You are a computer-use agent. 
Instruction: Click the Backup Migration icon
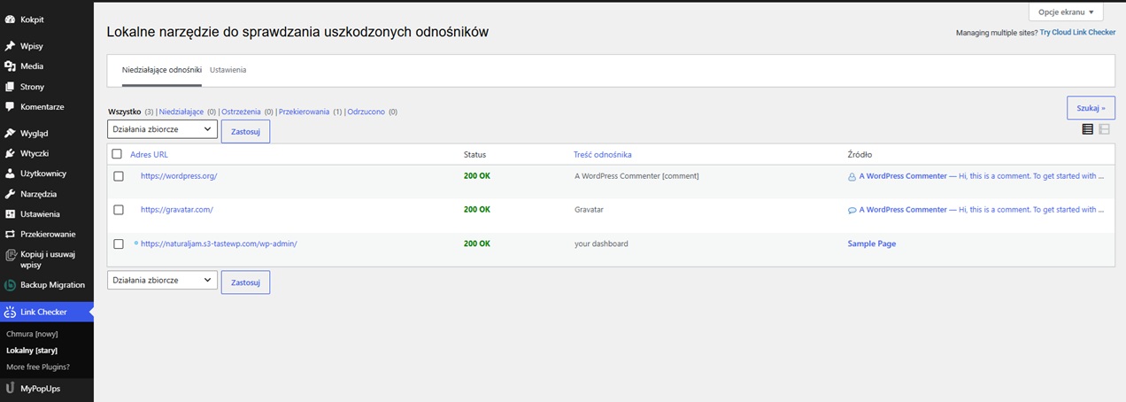click(x=10, y=285)
